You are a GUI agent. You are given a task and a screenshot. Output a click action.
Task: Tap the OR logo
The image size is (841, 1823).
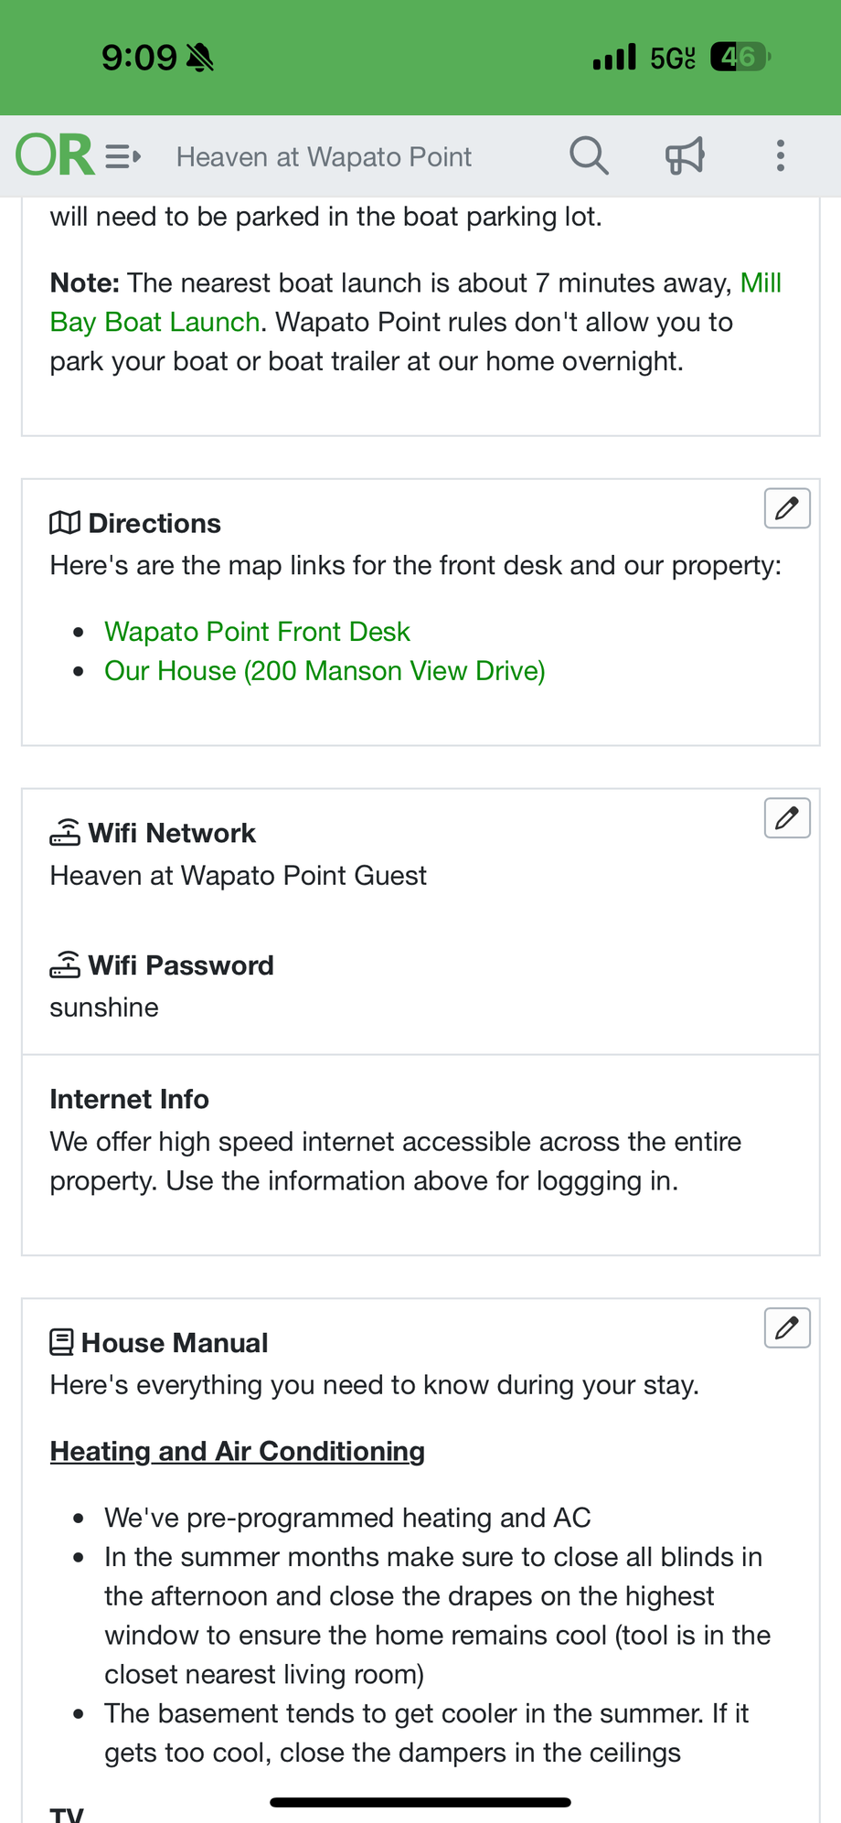tap(55, 155)
